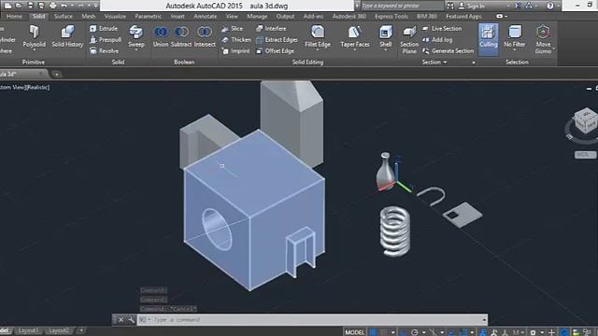Open the annotation scale 1:1 dropdown
The width and height of the screenshot is (598, 336).
tap(518, 332)
